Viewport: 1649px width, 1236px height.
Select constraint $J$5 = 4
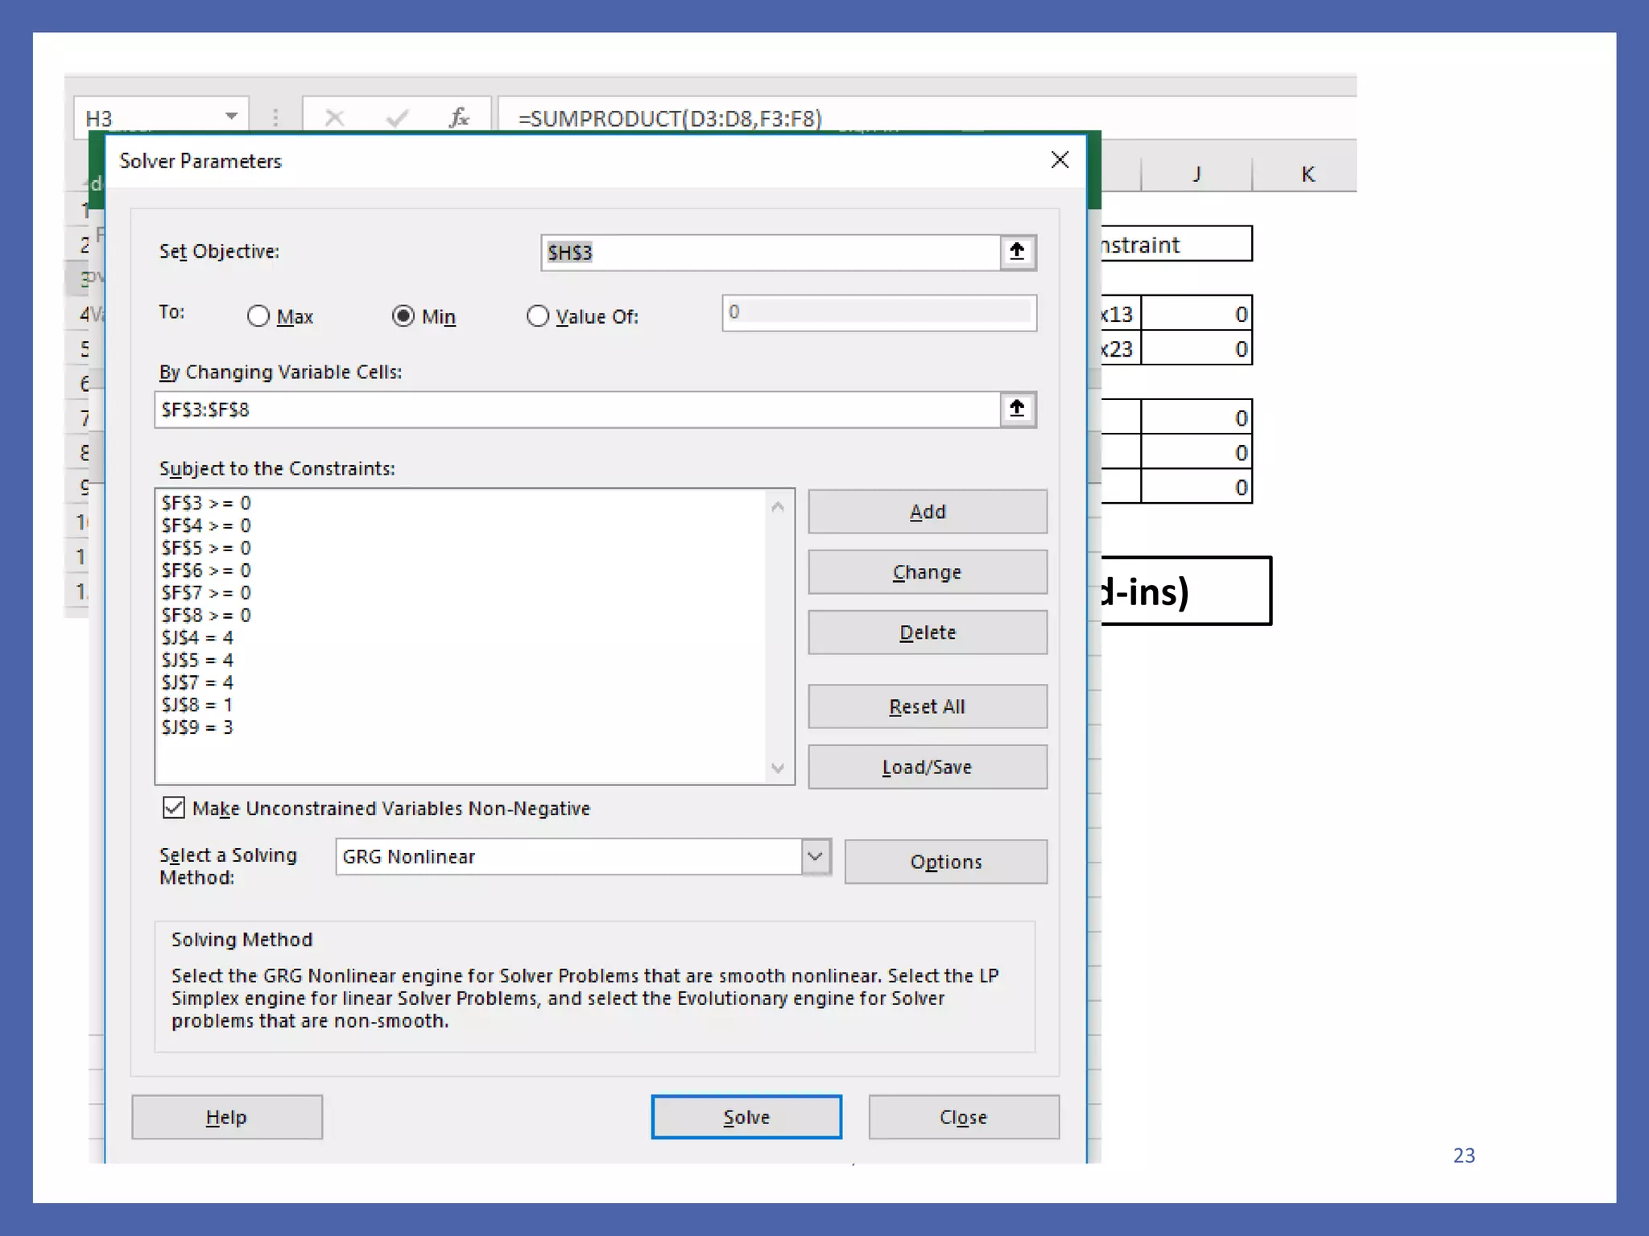197,661
